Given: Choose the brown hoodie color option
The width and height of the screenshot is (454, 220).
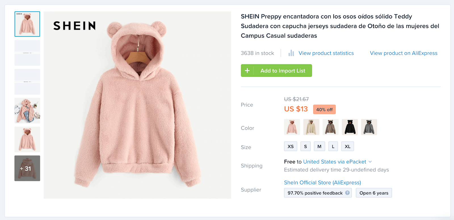Looking at the screenshot, I should (x=330, y=127).
